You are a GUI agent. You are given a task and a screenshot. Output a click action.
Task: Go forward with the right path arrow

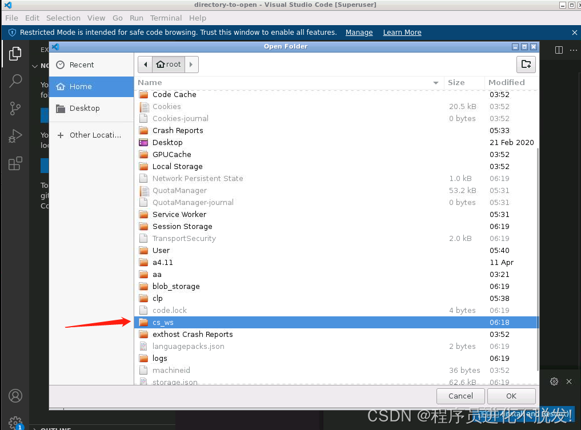coord(191,65)
